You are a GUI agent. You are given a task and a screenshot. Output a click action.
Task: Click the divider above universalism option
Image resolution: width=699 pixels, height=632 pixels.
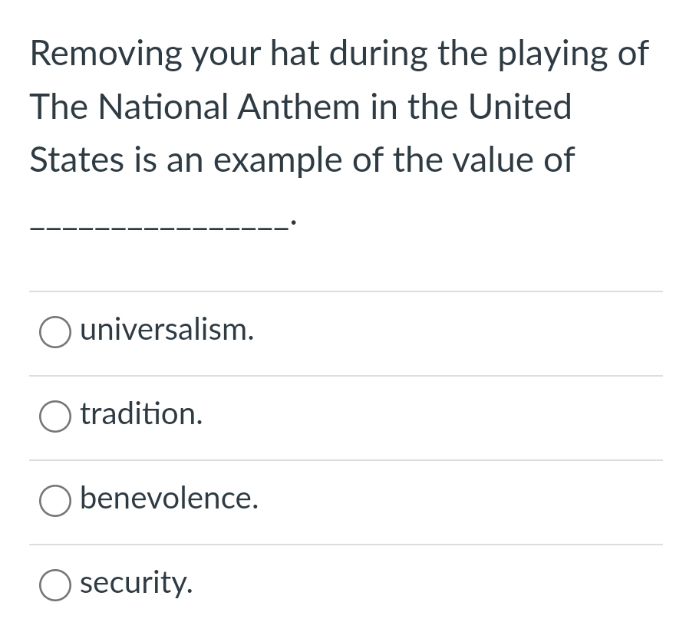coord(345,291)
